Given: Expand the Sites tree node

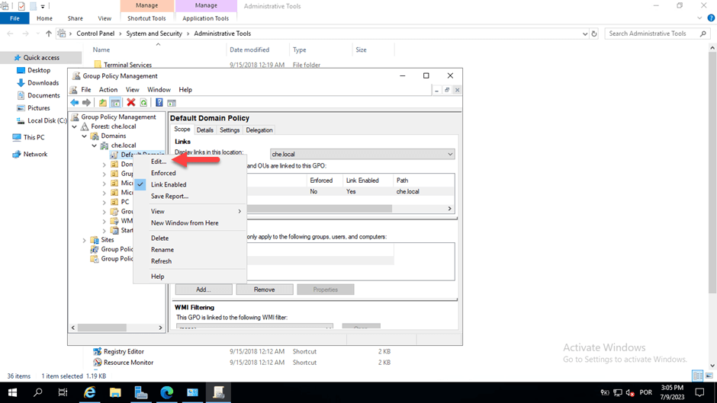Looking at the screenshot, I should coord(85,240).
